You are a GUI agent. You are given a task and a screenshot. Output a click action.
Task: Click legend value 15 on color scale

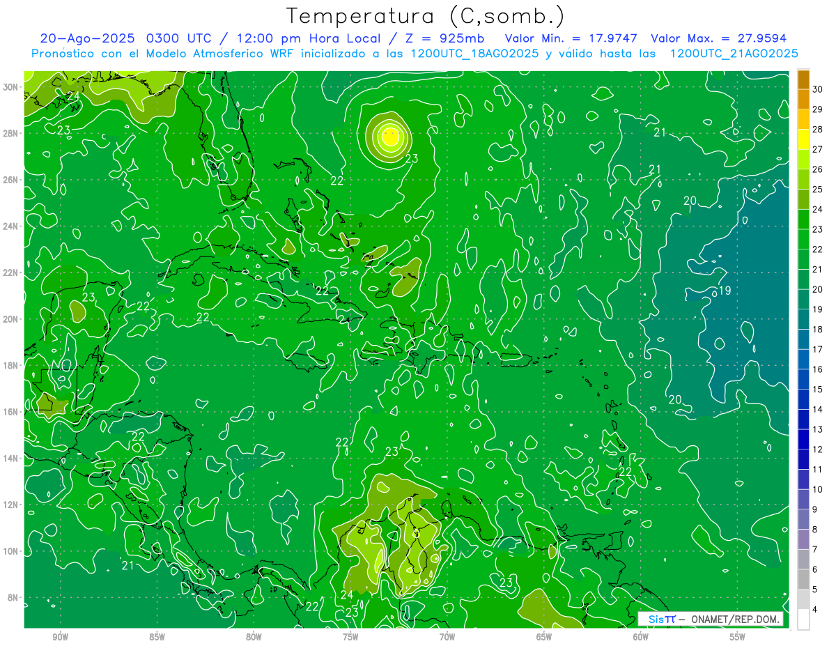[x=818, y=389]
